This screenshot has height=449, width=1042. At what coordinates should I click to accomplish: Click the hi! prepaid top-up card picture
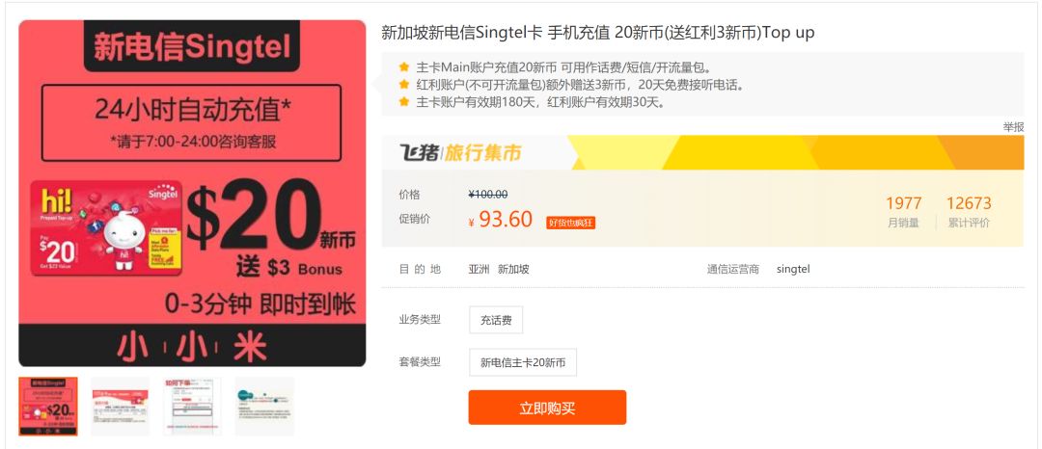(x=106, y=227)
